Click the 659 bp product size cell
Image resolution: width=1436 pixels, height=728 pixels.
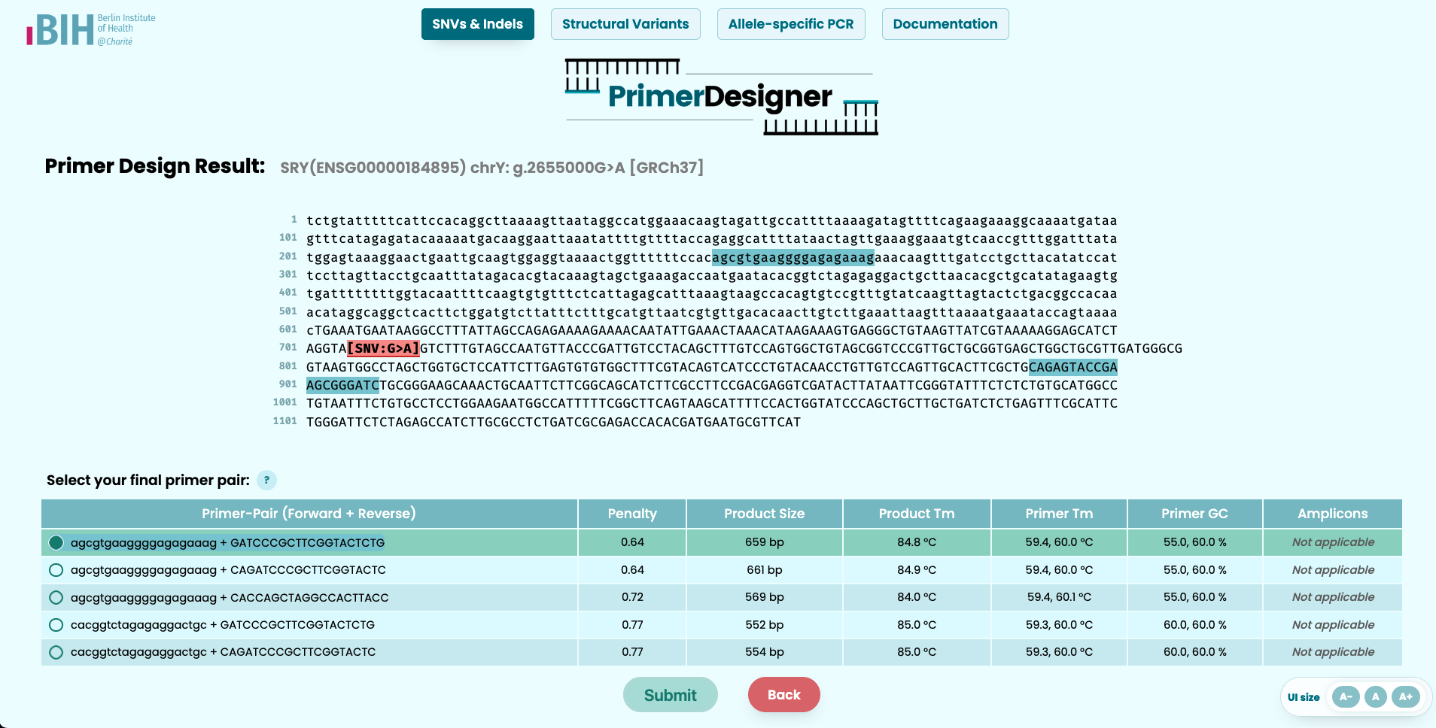pos(764,542)
